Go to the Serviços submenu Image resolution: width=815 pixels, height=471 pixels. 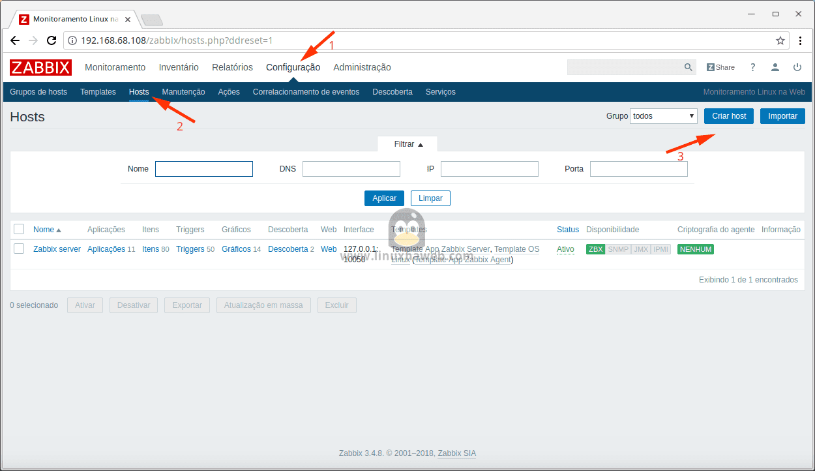pyautogui.click(x=441, y=92)
